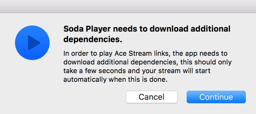This screenshot has height=114, width=256.
Task: Click the gray window title bar
Action: [128, 7]
